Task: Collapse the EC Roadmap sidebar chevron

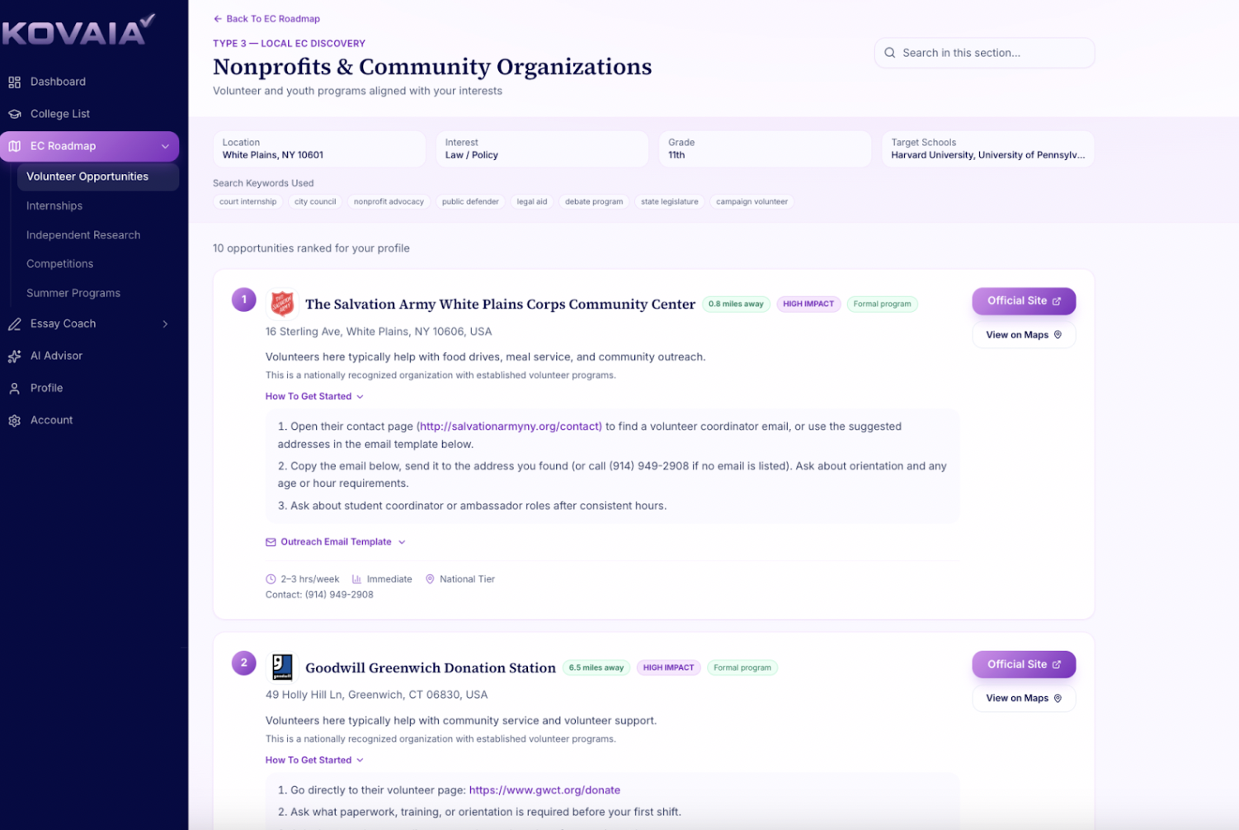Action: pos(165,147)
